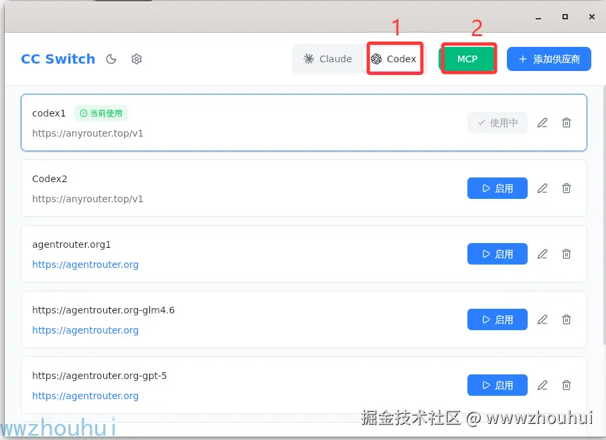Image resolution: width=606 pixels, height=440 pixels.
Task: Minimize the CC Switch window
Action: (x=538, y=17)
